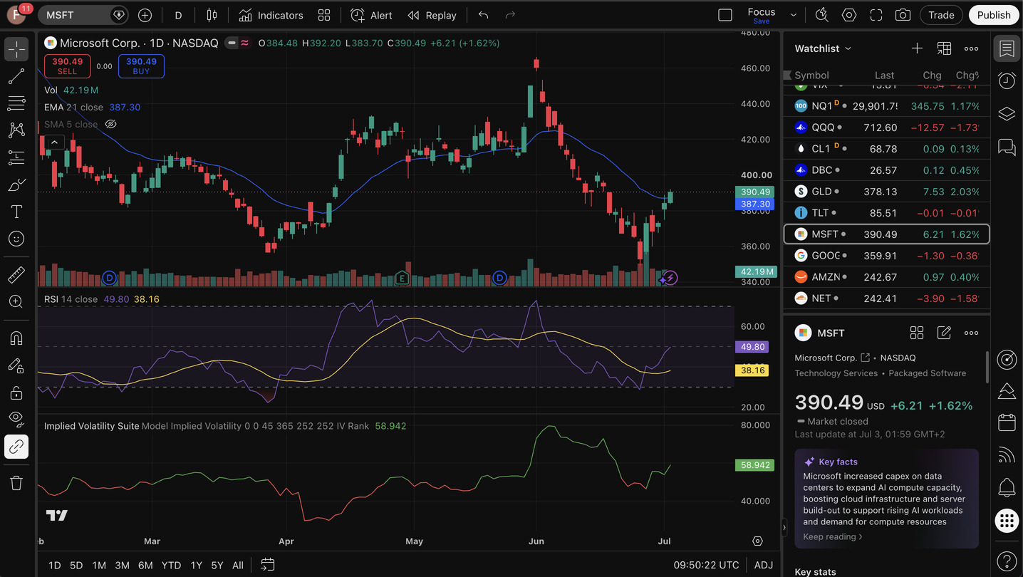
Task: Select the QQQ watchlist row
Action: click(886, 128)
